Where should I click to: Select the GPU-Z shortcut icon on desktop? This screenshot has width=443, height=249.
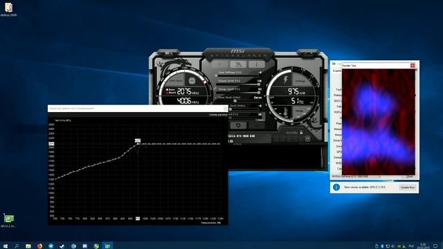[x=8, y=221]
